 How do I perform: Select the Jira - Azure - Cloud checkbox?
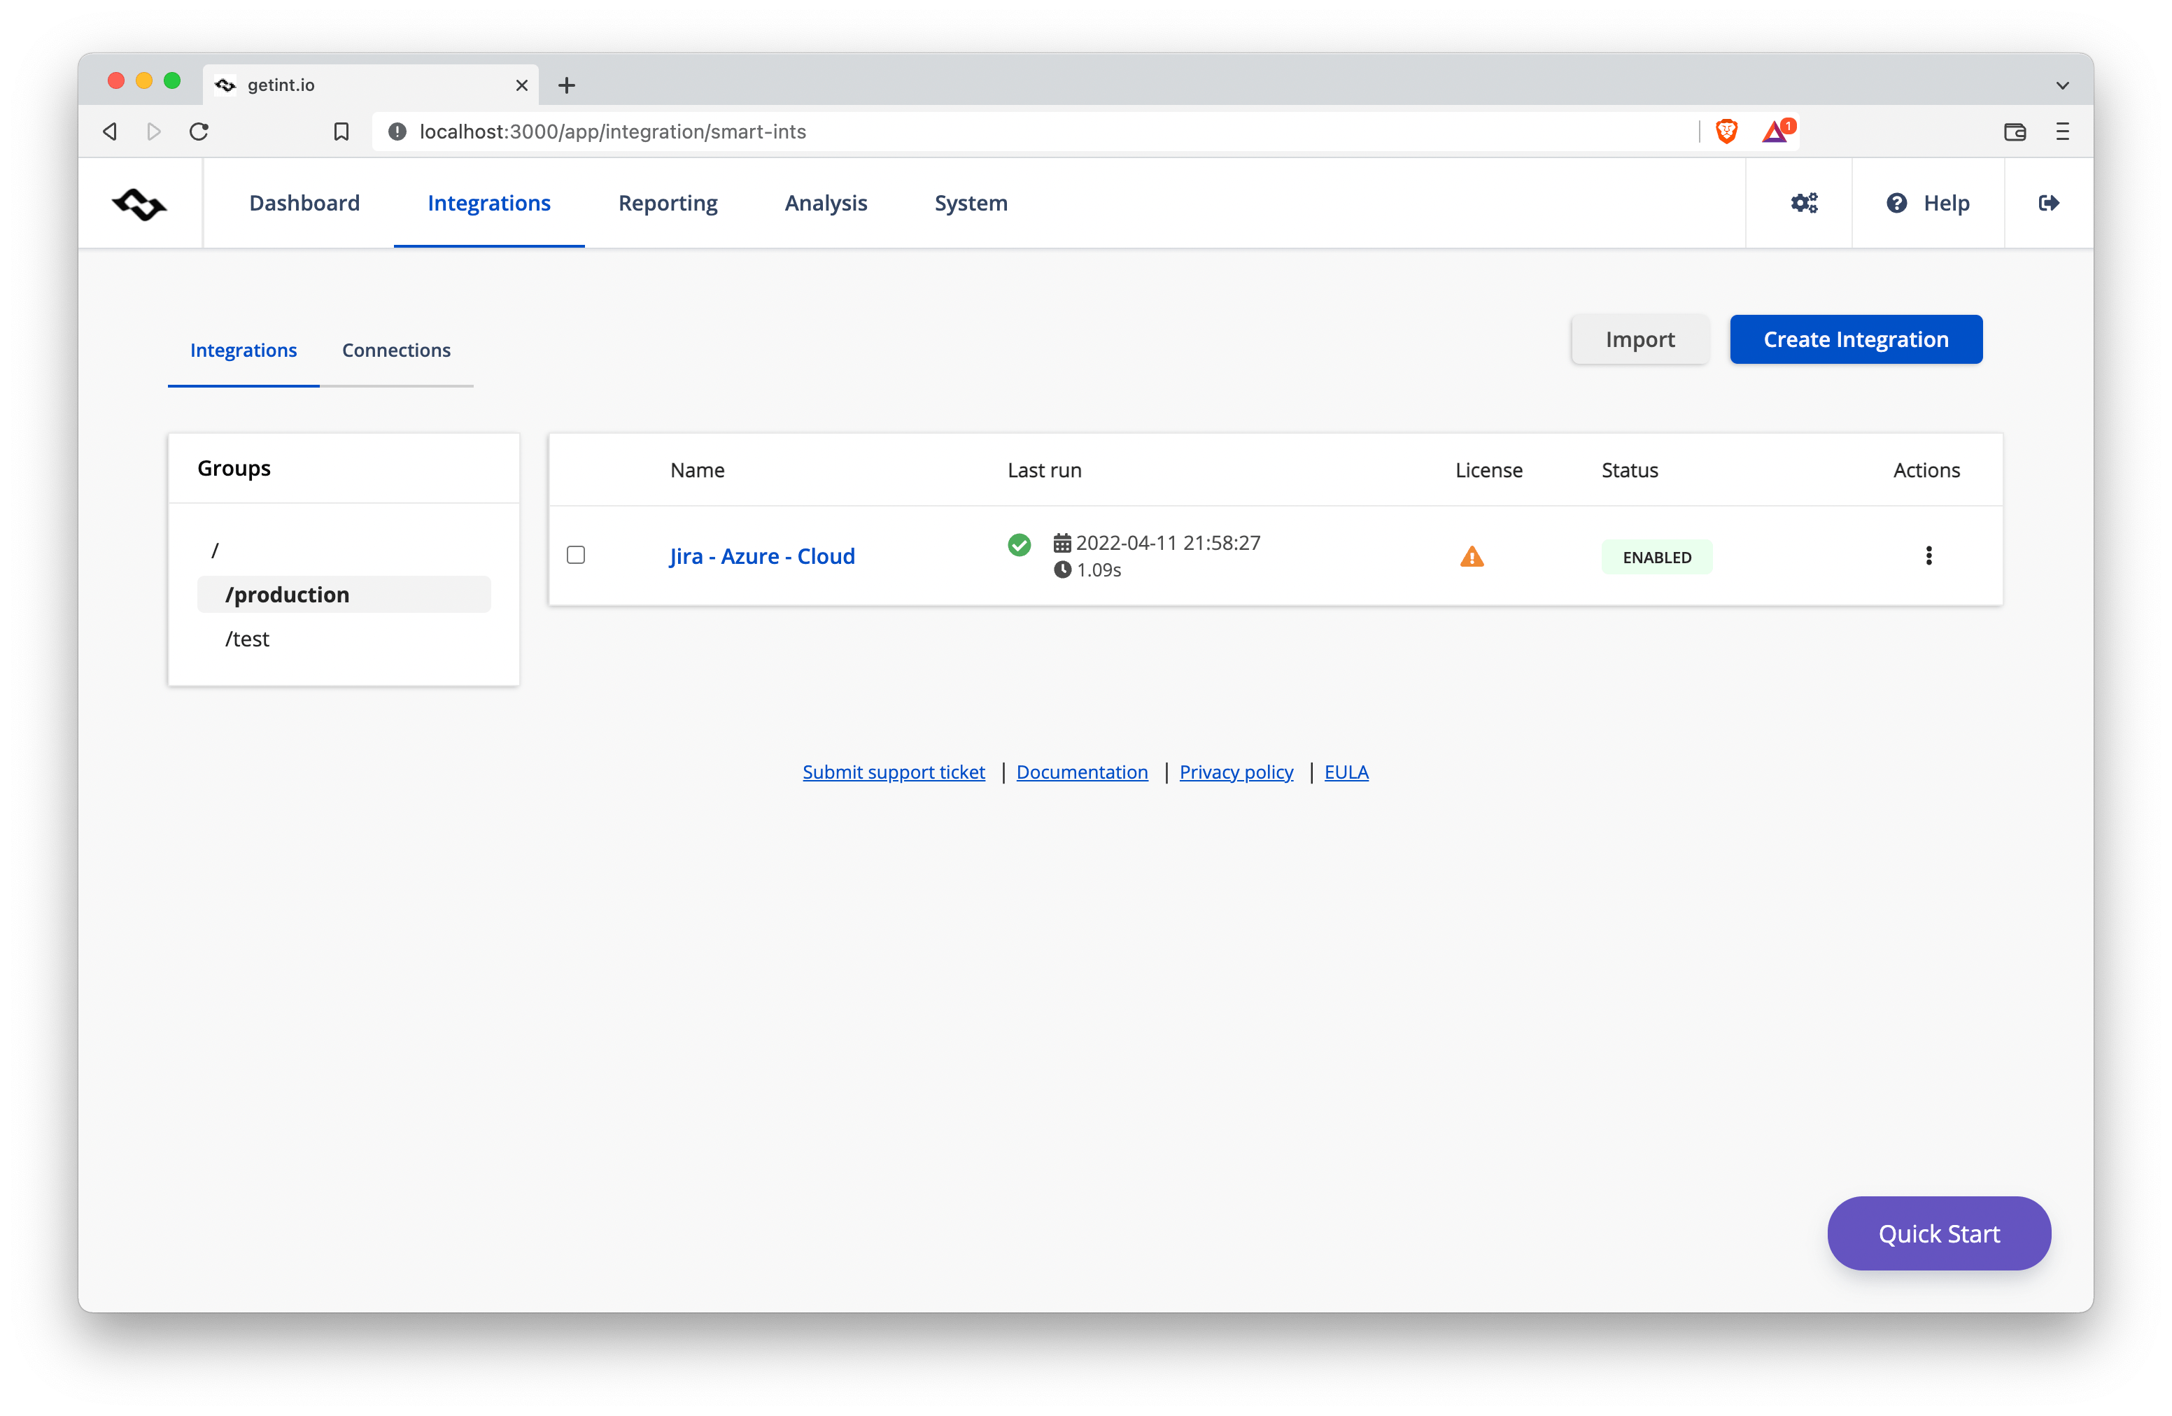[575, 555]
